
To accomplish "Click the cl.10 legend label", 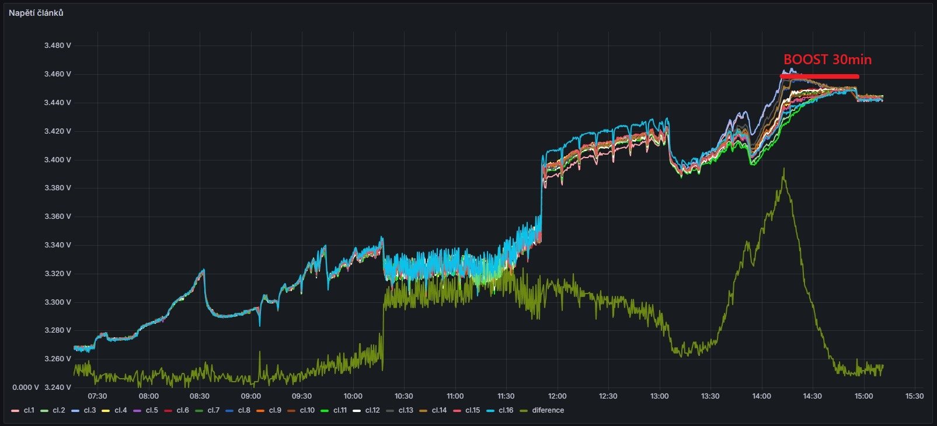I will click(307, 410).
